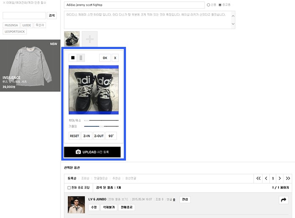Toggle the include ended sales checkbox
The height and width of the screenshot is (218, 295).
click(69, 188)
